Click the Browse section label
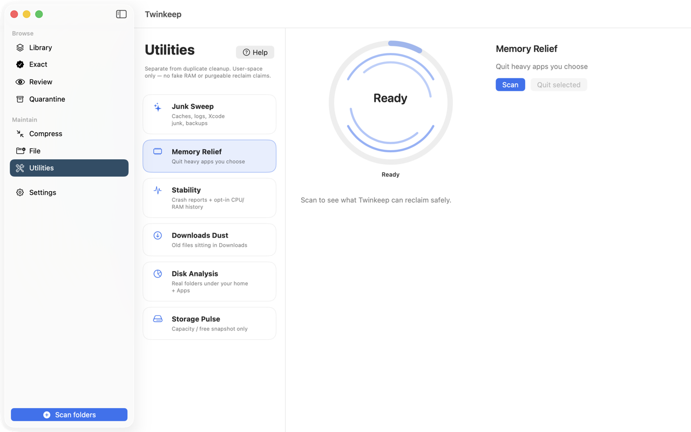Screen dimensions: 691x432 23,33
